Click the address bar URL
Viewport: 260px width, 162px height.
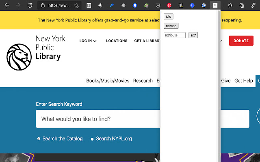tap(59, 5)
